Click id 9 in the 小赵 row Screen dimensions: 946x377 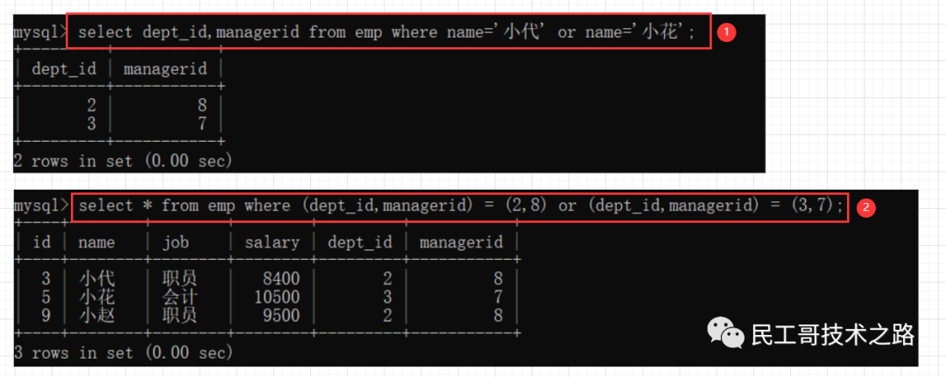click(46, 315)
